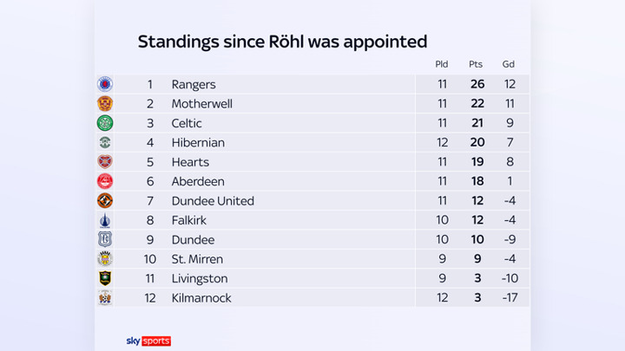Click the Pld column header
This screenshot has height=351, width=625.
click(442, 64)
